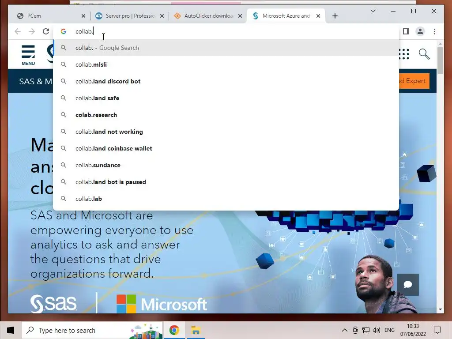Viewport: 452px width, 339px height.
Task: Open SAS site search magnifier
Action: coord(424,54)
